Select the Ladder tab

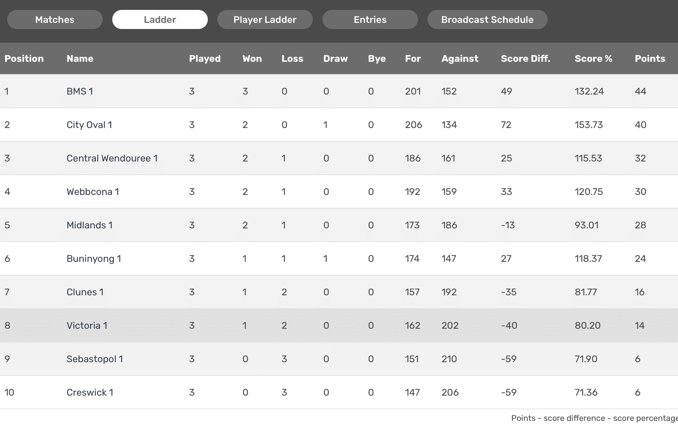160,19
